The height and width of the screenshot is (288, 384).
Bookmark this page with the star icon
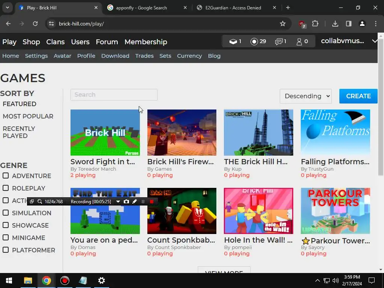pyautogui.click(x=283, y=24)
